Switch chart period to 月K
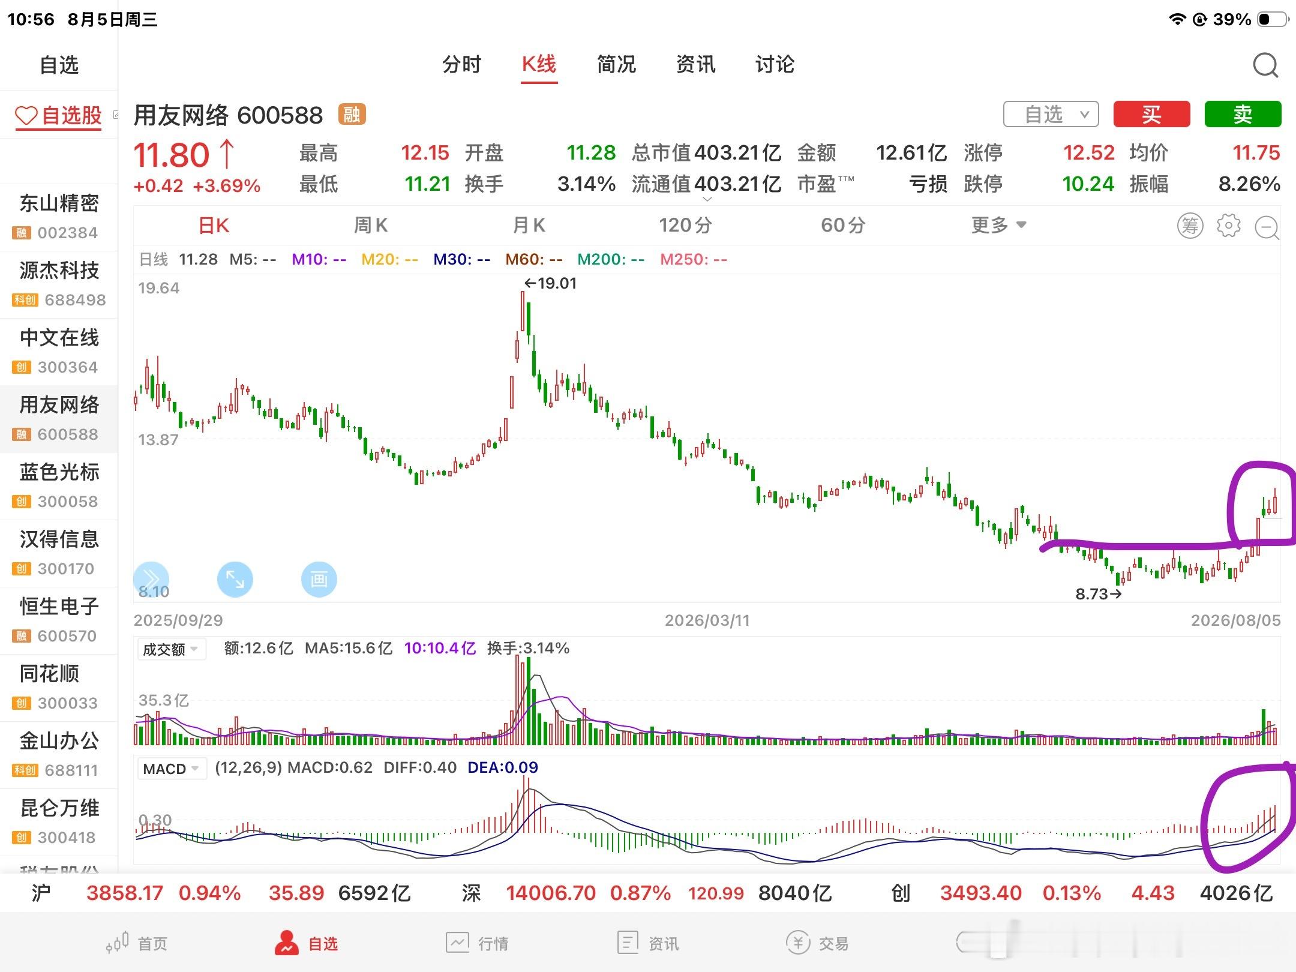Screen dimensions: 1296x972 coord(529,226)
